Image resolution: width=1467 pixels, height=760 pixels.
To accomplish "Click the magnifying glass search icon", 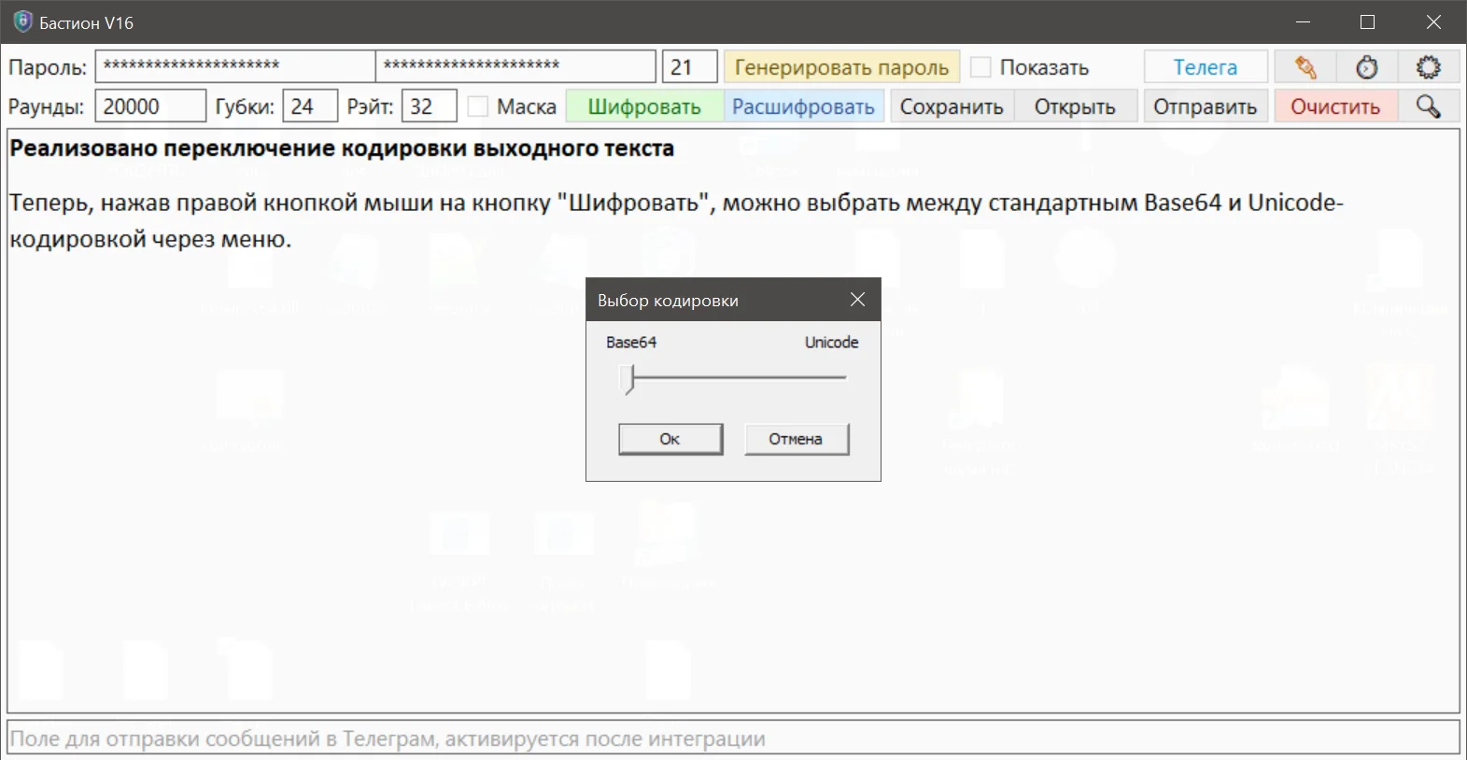I will coord(1428,106).
